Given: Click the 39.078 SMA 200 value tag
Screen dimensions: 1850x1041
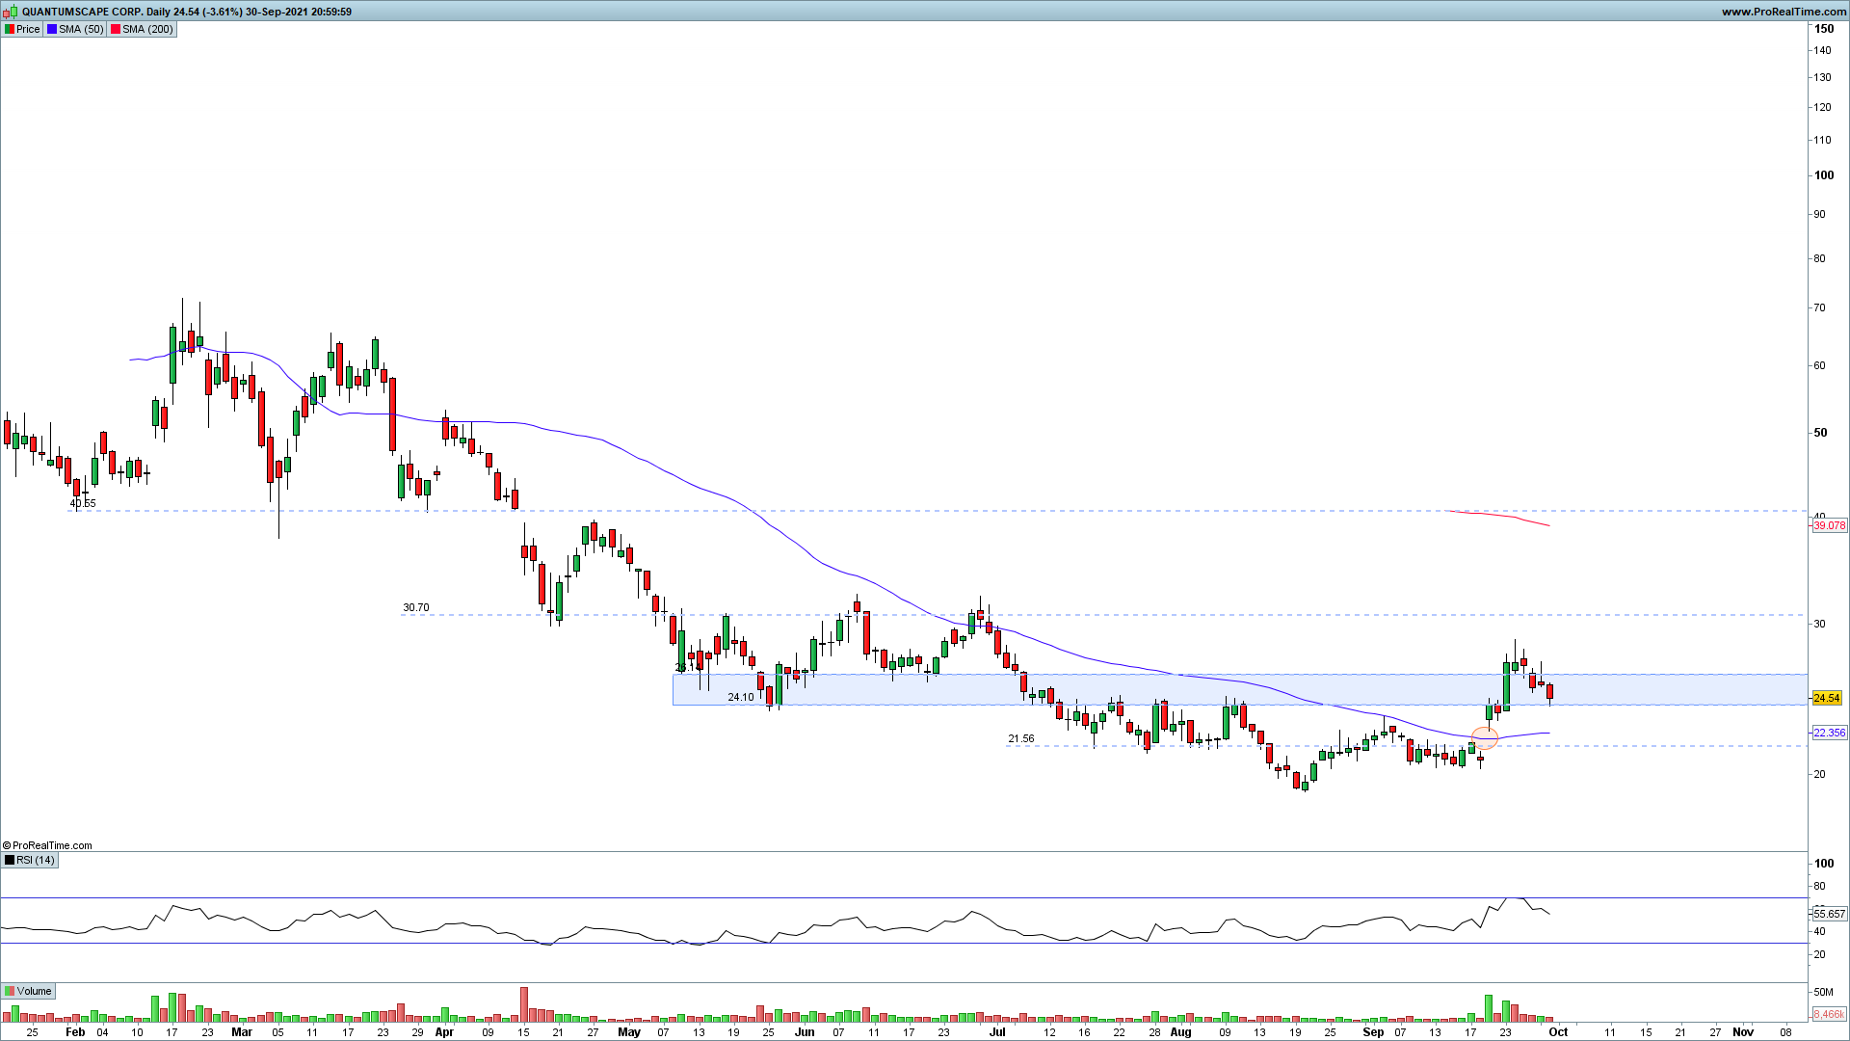Looking at the screenshot, I should [1829, 525].
